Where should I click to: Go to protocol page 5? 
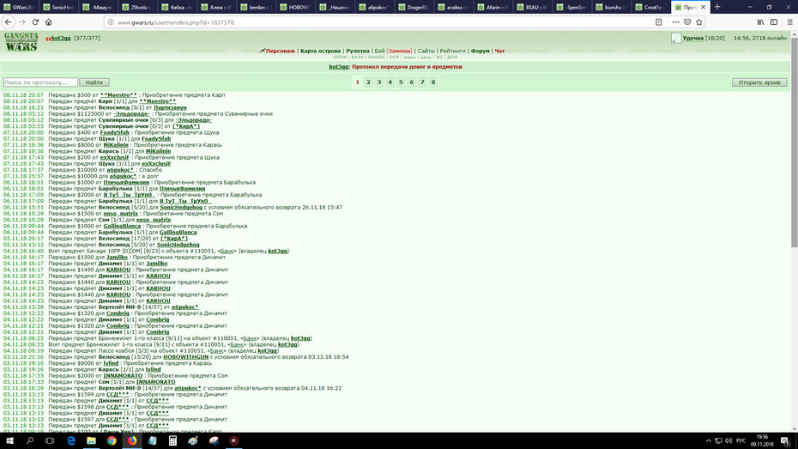[401, 82]
